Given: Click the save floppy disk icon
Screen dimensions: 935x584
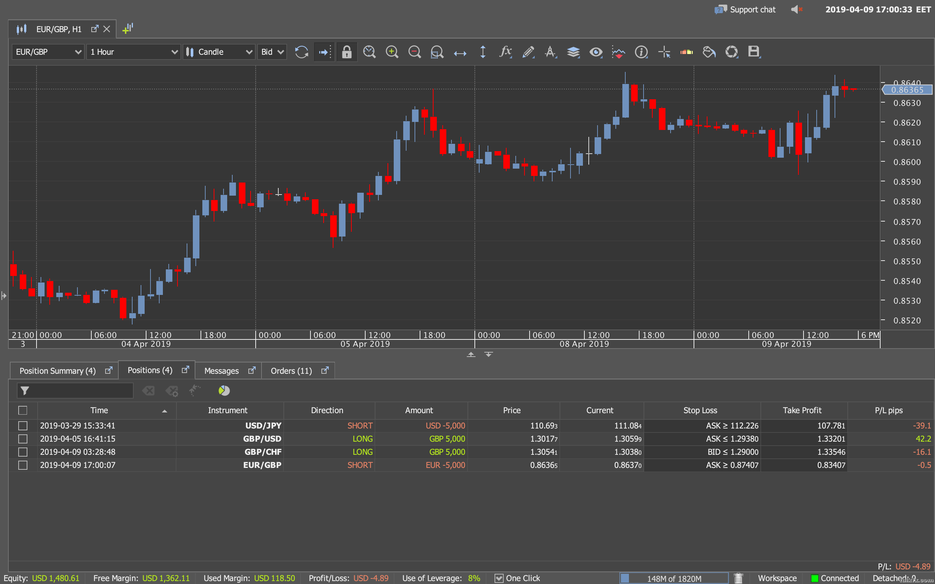Looking at the screenshot, I should pyautogui.click(x=754, y=52).
